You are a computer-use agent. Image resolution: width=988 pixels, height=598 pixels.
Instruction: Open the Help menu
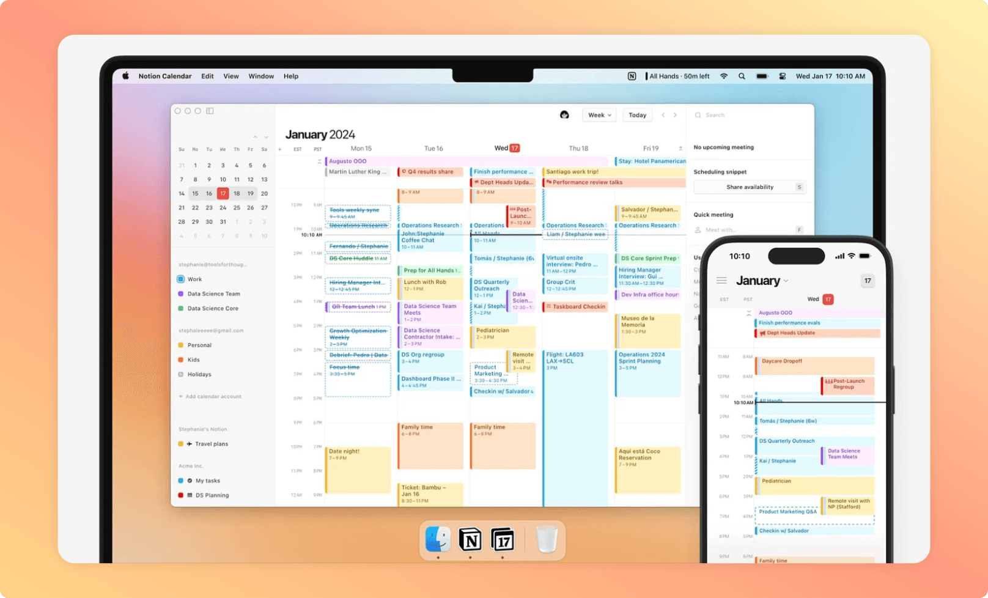(x=291, y=76)
